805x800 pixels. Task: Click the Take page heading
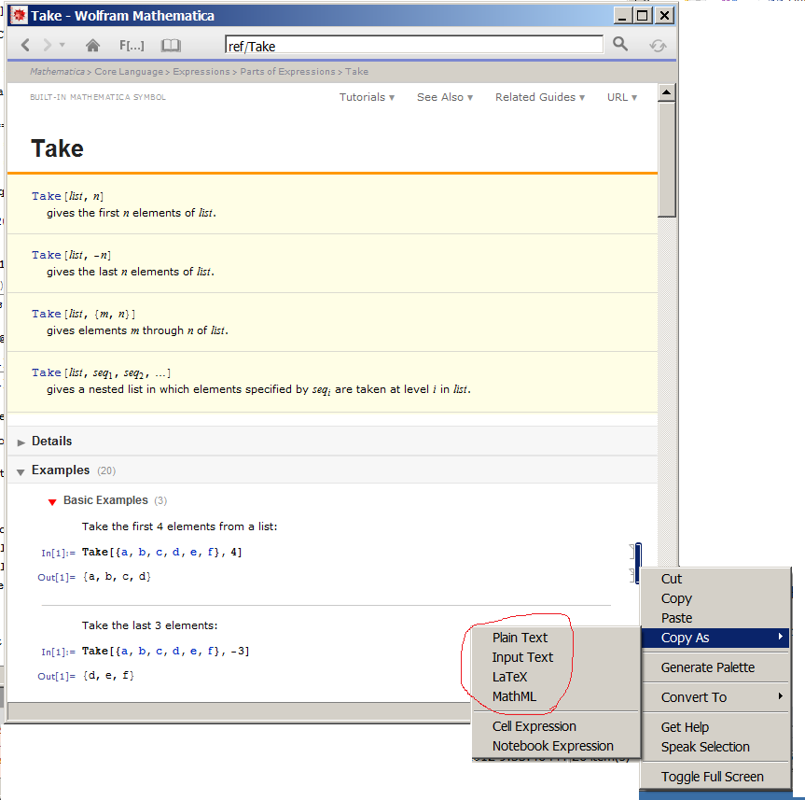click(57, 149)
